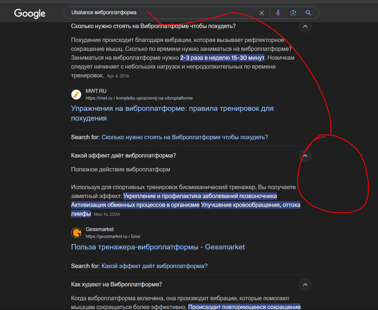The width and height of the screenshot is (378, 310).
Task: Collapse 'Как худеют на Виброплатформе?' chevron
Action: click(x=305, y=284)
